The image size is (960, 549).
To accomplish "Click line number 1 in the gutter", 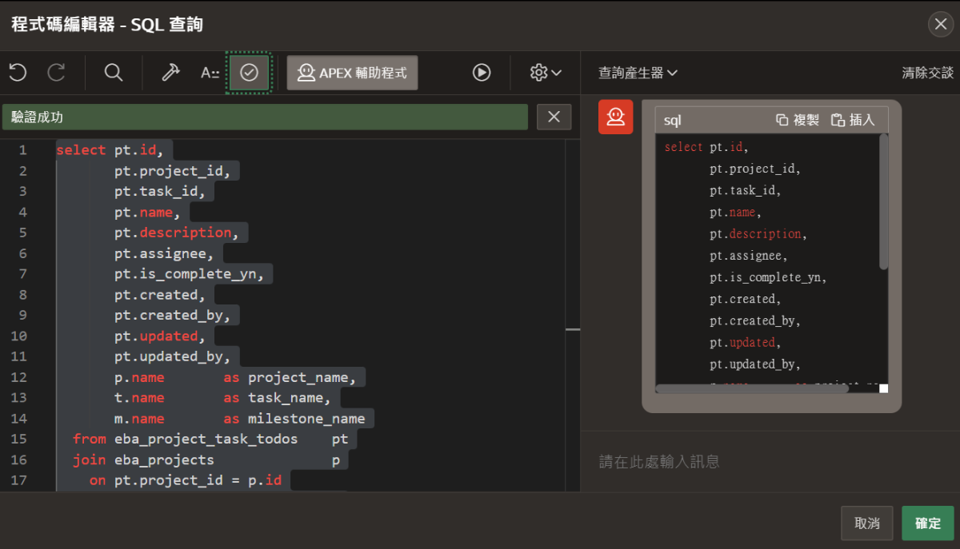I will pos(23,150).
